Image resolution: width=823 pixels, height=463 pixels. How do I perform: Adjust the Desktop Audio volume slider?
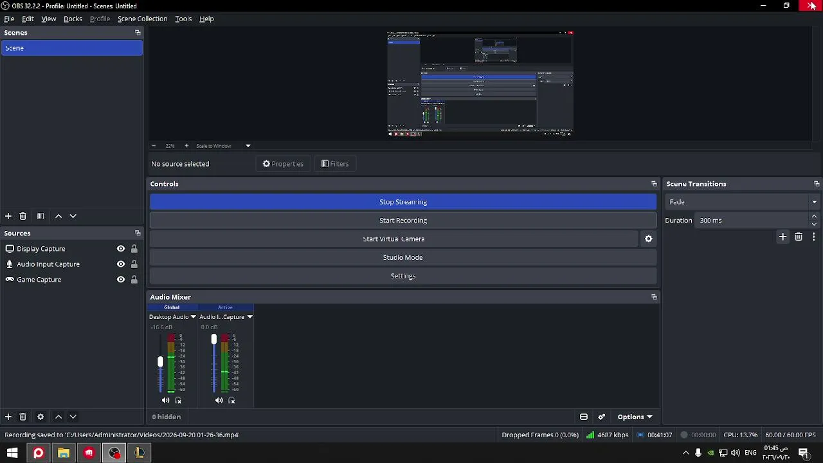(x=161, y=362)
